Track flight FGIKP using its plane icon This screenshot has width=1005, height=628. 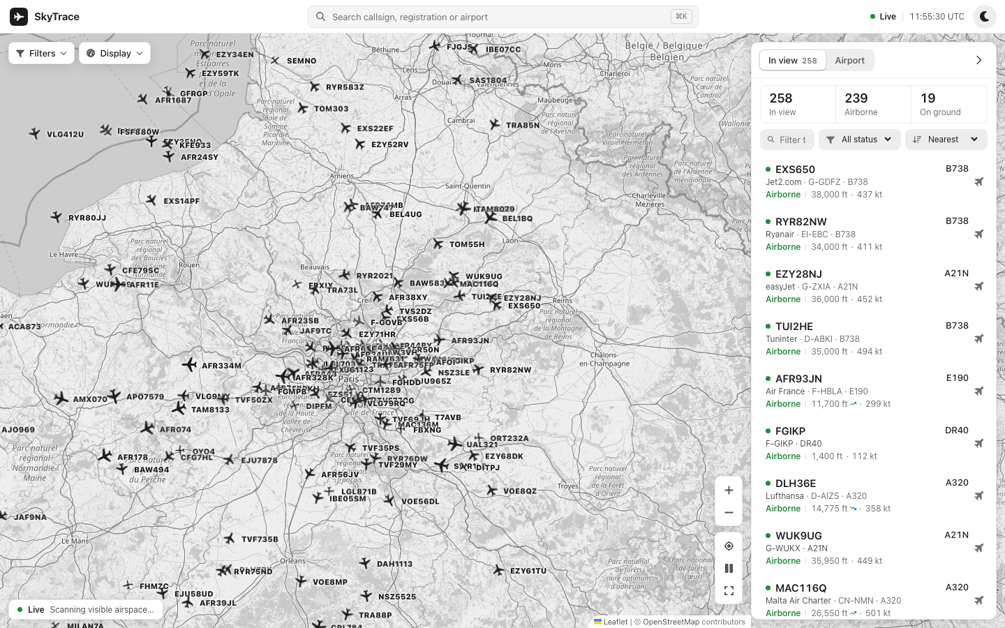tap(979, 444)
